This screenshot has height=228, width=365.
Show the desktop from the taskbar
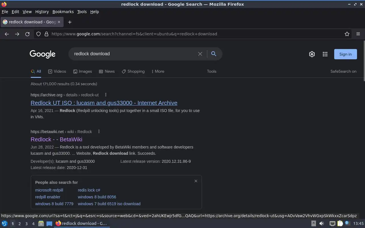point(49,223)
